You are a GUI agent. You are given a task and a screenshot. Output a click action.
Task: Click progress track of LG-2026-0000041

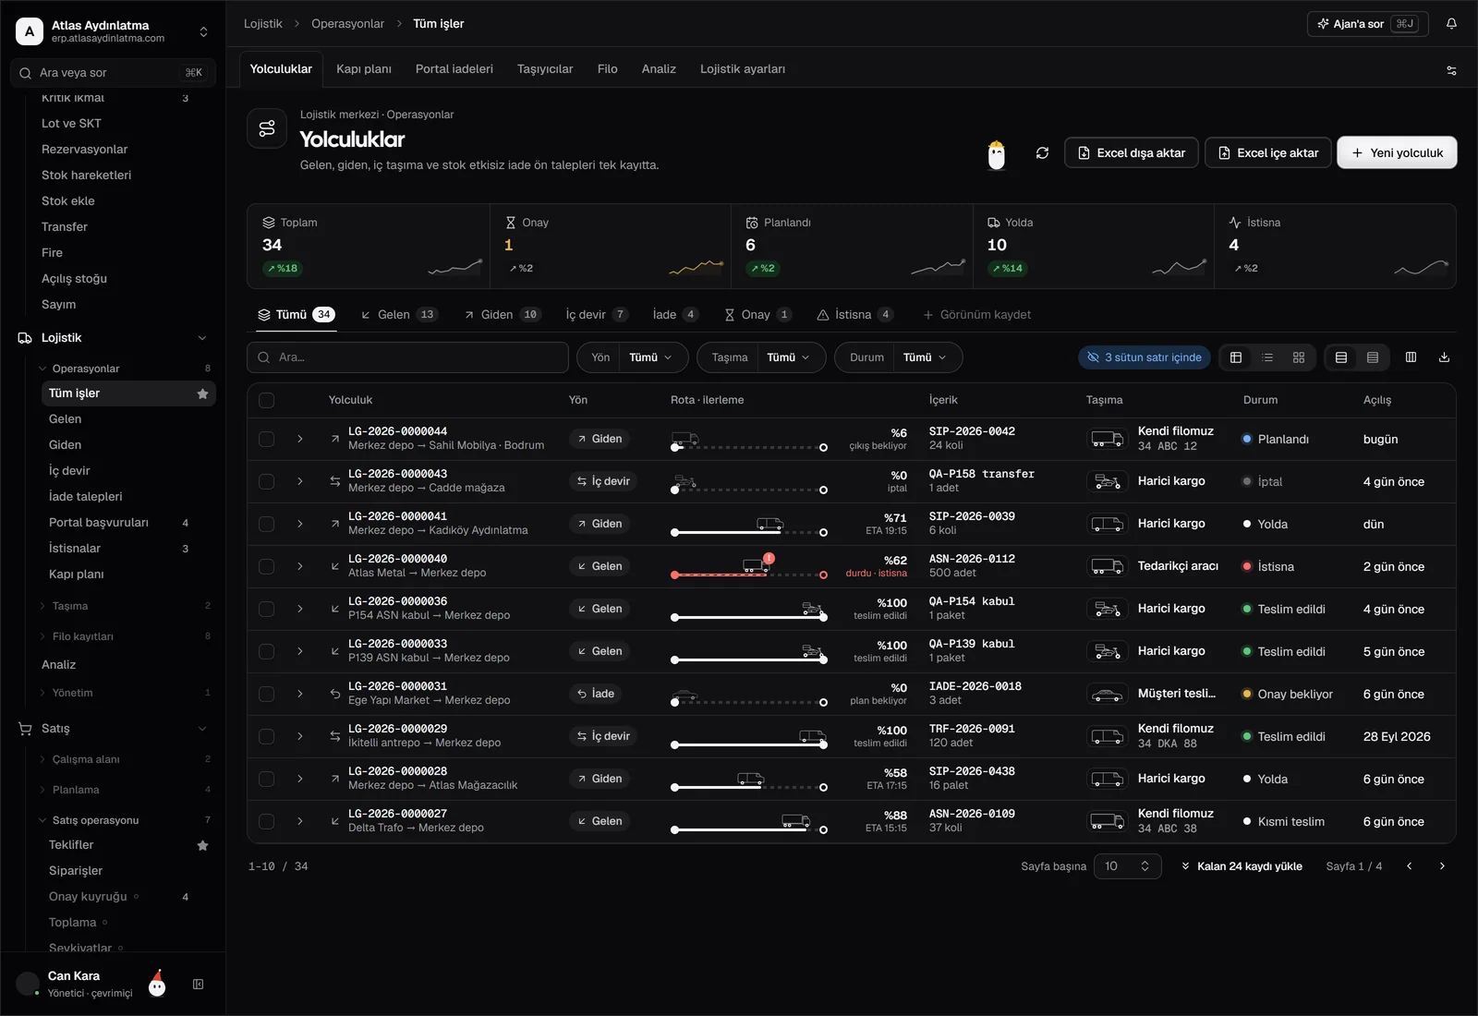tap(749, 533)
